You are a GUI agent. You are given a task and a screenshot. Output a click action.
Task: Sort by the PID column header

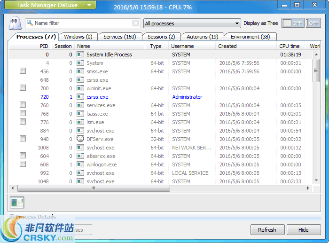(44, 46)
